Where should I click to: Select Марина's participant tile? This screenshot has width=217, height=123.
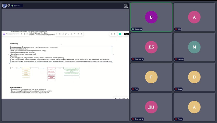coord(194,47)
